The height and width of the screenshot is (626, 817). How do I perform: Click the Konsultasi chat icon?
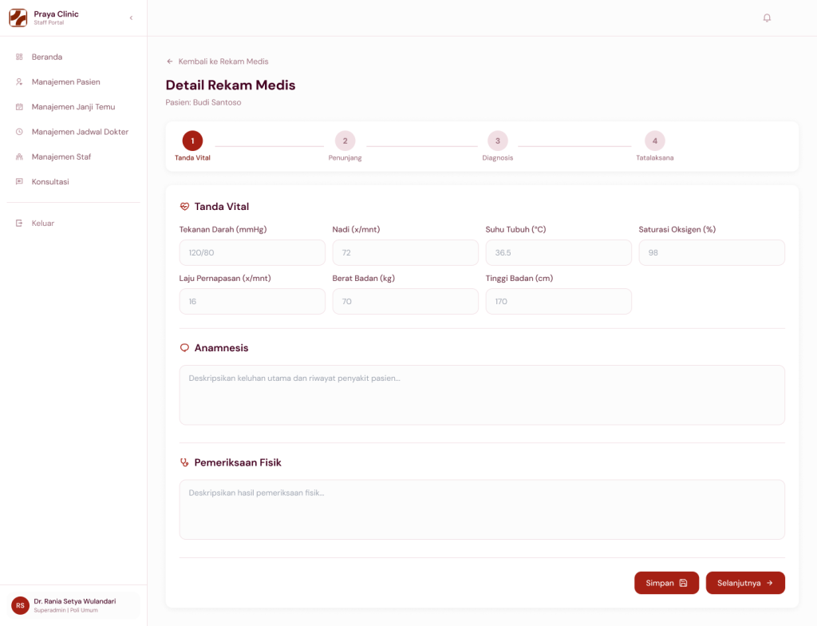pos(19,181)
